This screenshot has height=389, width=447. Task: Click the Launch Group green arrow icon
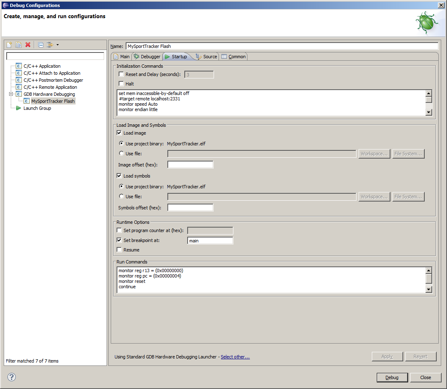tap(19, 108)
